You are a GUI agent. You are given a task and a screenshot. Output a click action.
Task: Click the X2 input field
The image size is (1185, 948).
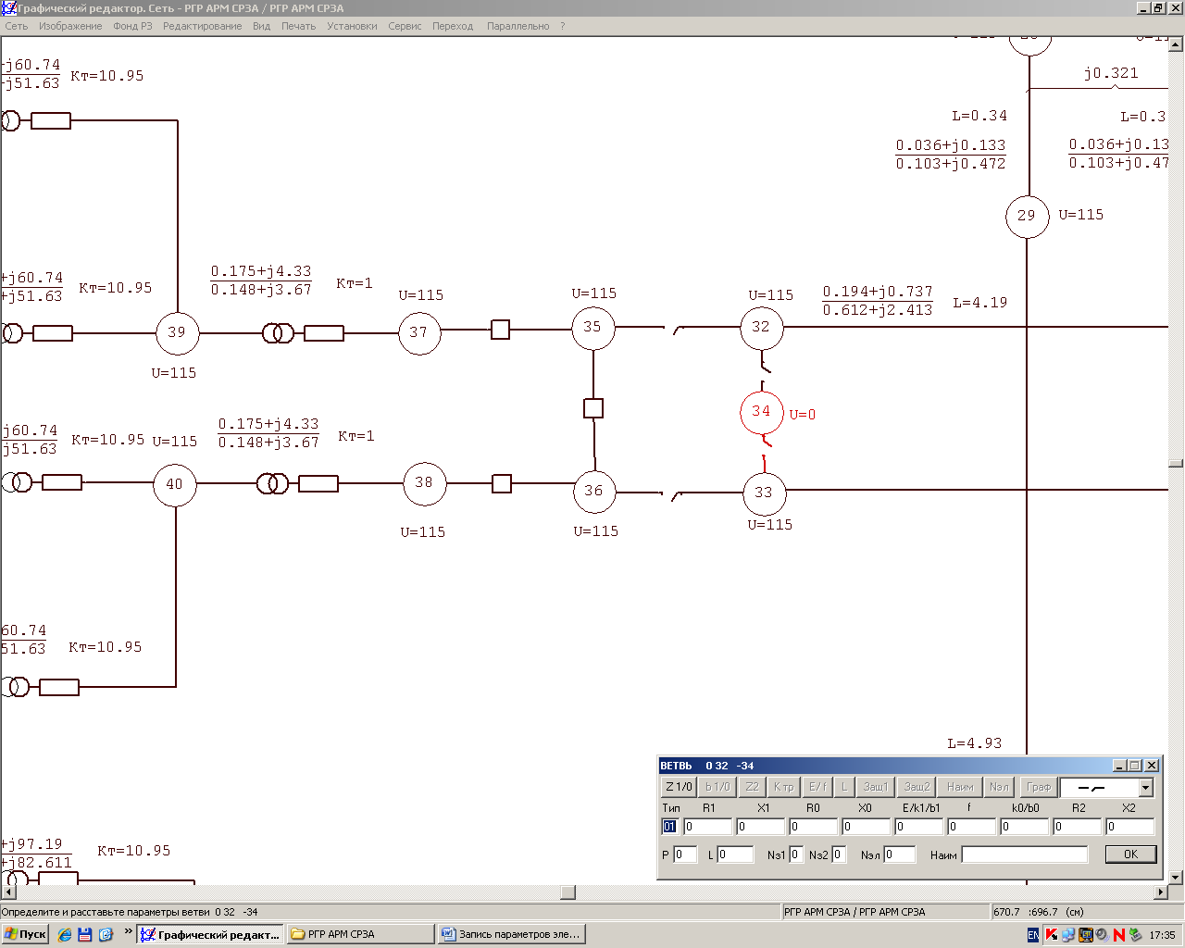tap(1130, 827)
